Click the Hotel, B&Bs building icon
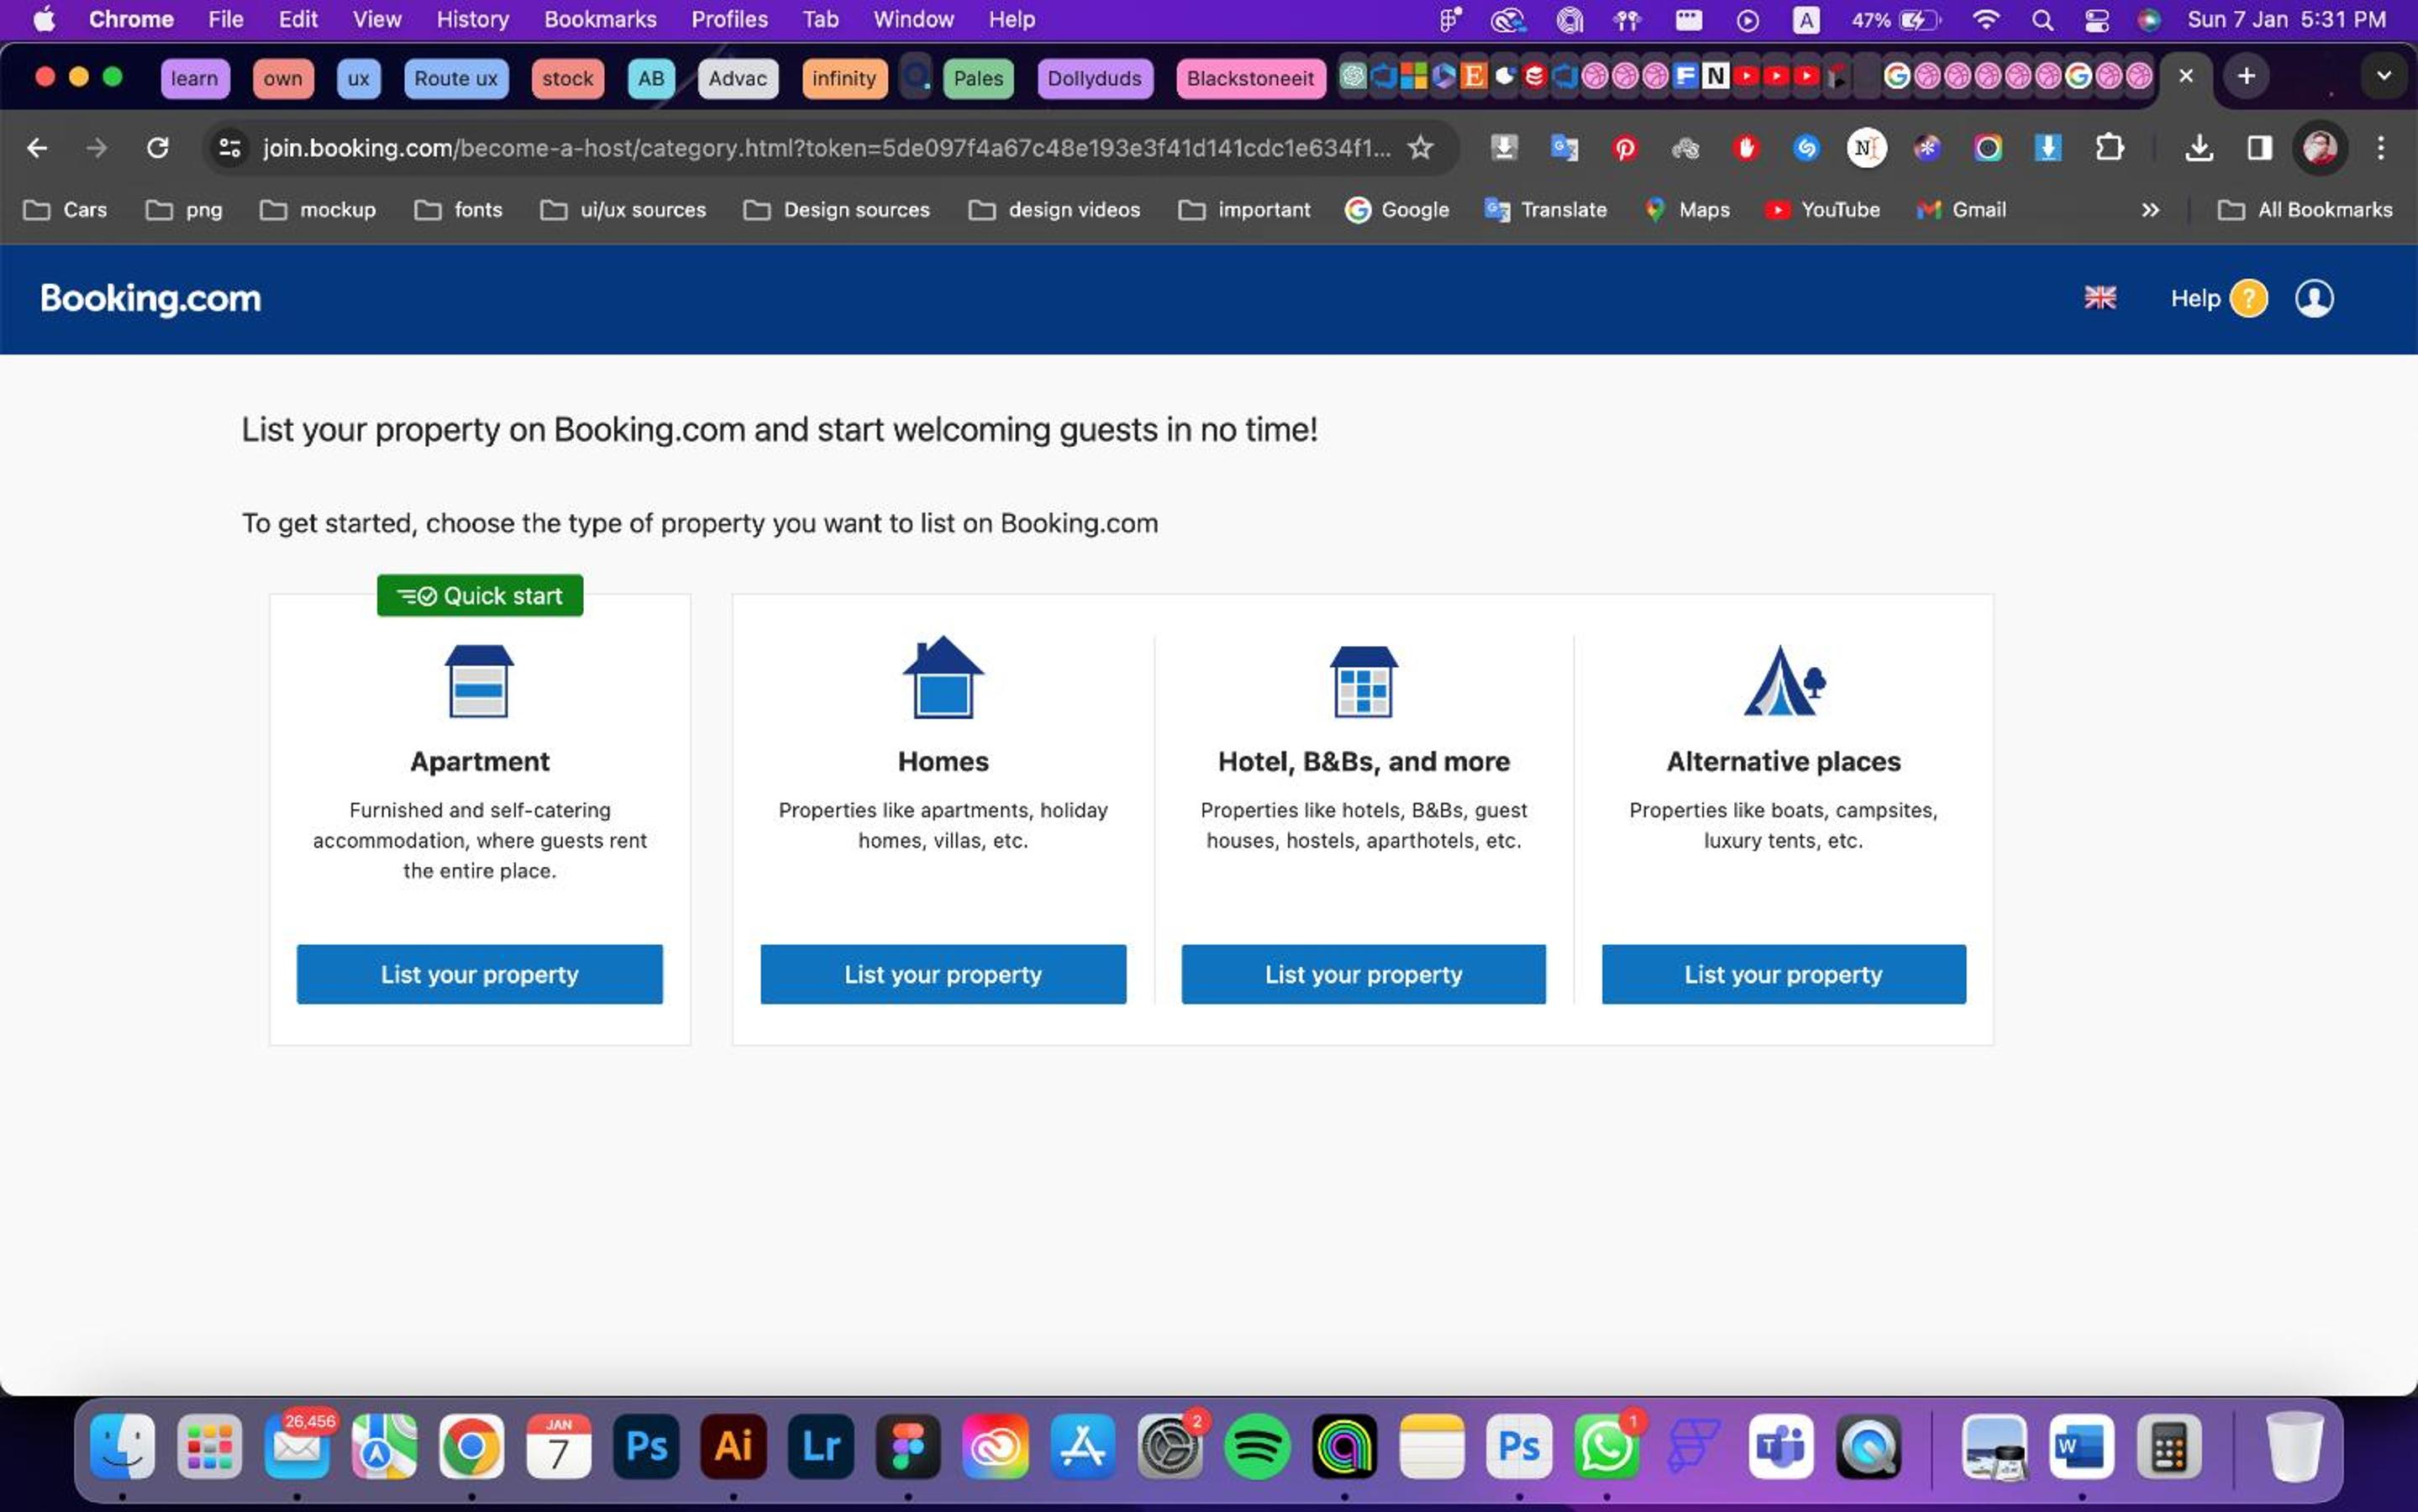Viewport: 2418px width, 1512px height. click(x=1363, y=681)
